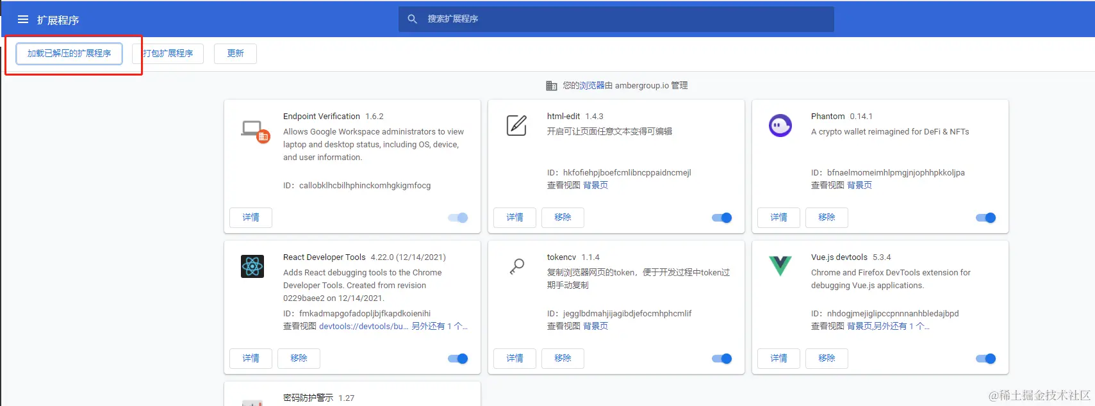This screenshot has height=406, width=1095.
Task: Click Phantom version 0.14.1
Action: pyautogui.click(x=861, y=117)
